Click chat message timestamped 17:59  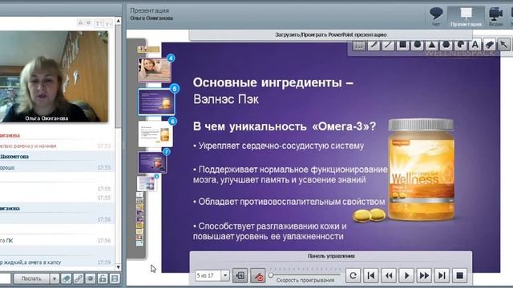click(57, 262)
